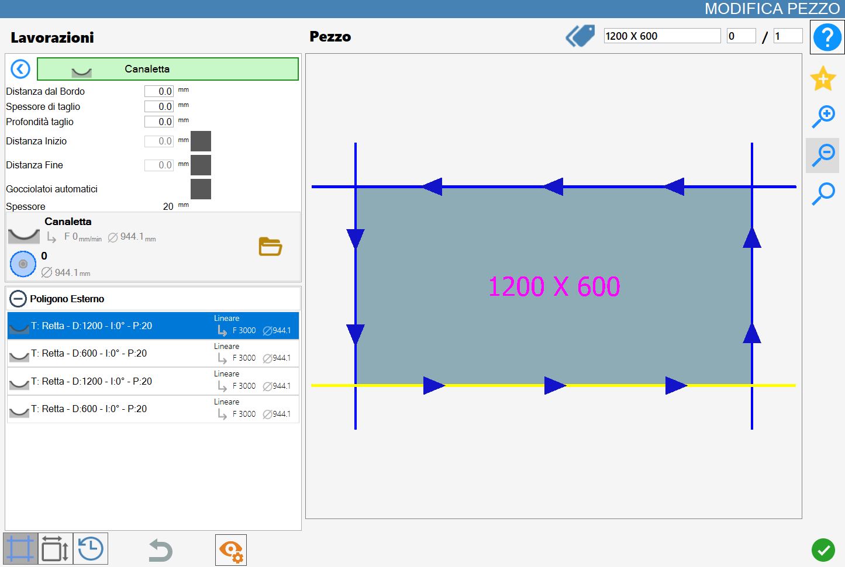This screenshot has height=567, width=845.
Task: Click the blue back arrow icon
Action: tap(20, 69)
